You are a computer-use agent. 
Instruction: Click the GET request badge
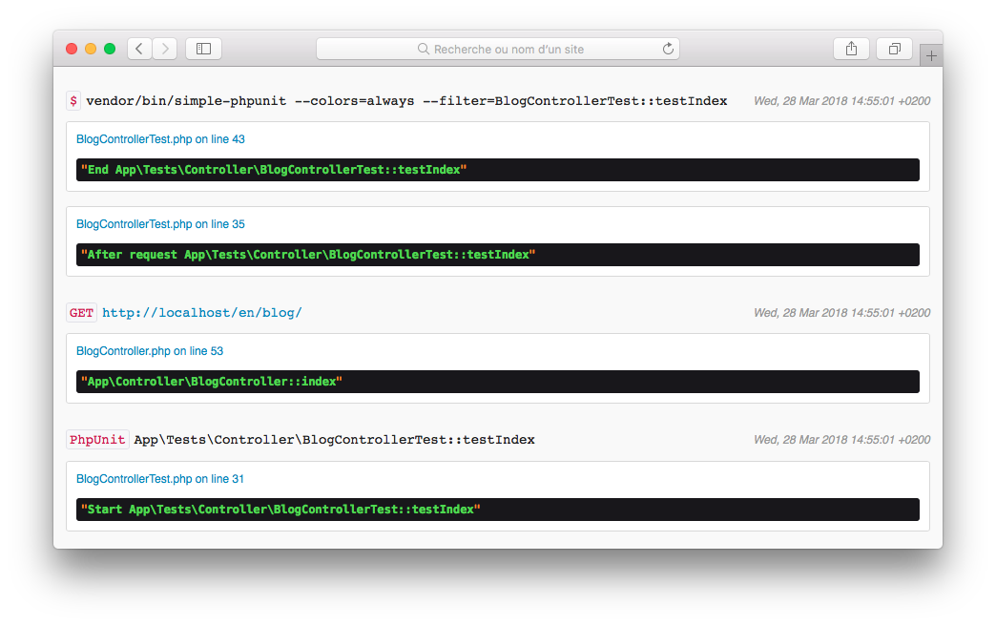click(81, 313)
